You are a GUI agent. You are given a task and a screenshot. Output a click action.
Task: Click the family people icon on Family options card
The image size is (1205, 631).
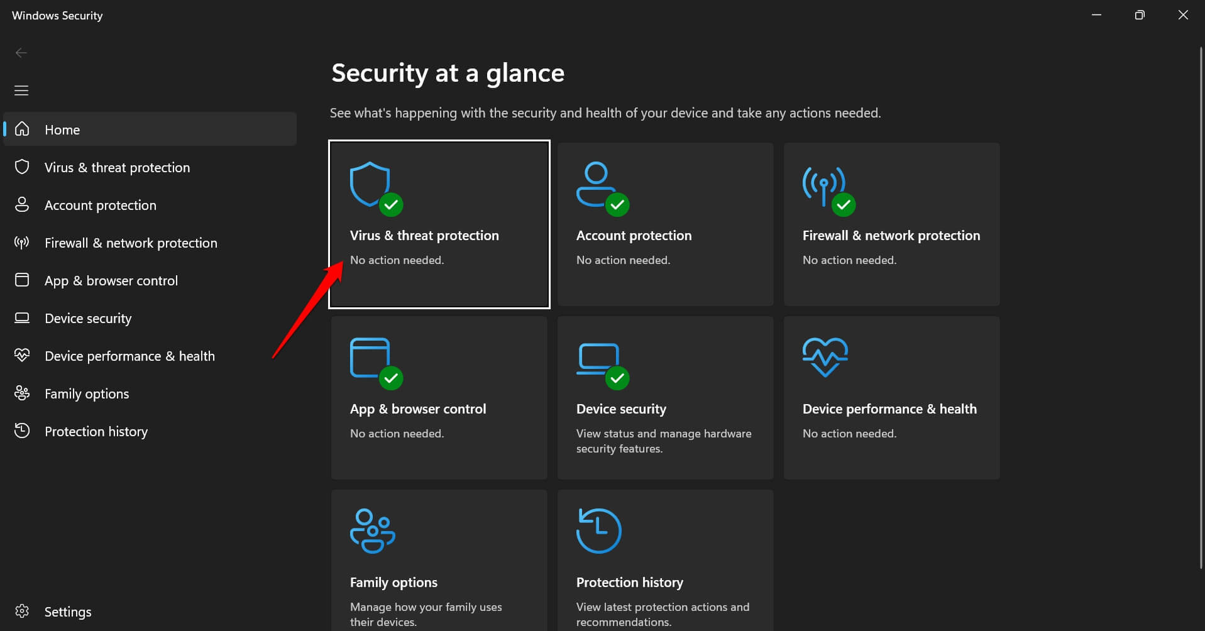(x=372, y=531)
